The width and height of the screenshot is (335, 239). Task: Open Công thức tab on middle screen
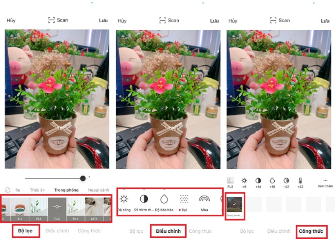pos(200,231)
